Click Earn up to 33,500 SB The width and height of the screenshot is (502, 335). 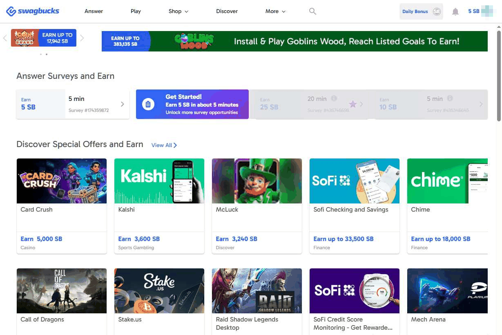[344, 239]
